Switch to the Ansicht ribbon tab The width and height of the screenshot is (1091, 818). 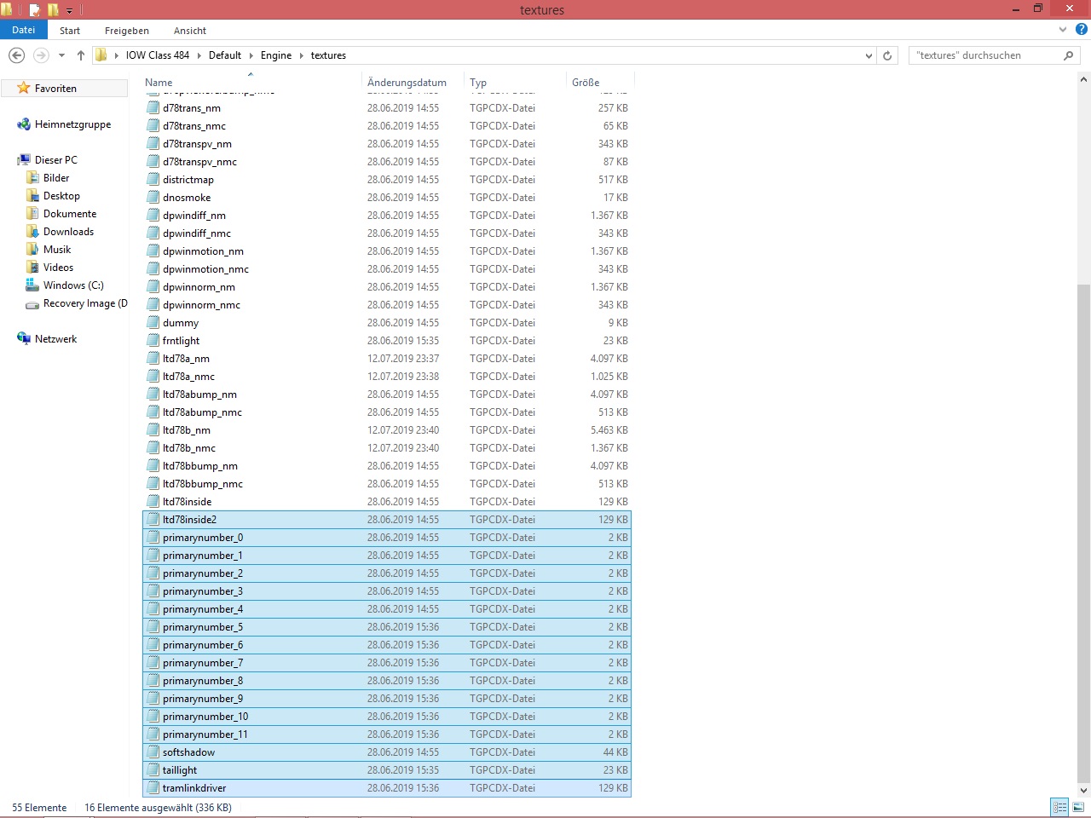(189, 31)
